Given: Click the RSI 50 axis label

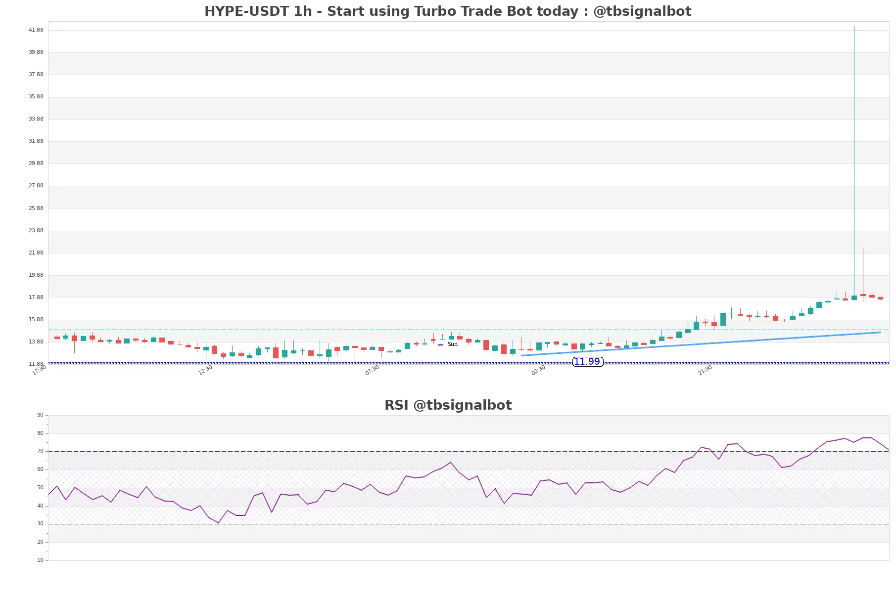Looking at the screenshot, I should coord(40,488).
